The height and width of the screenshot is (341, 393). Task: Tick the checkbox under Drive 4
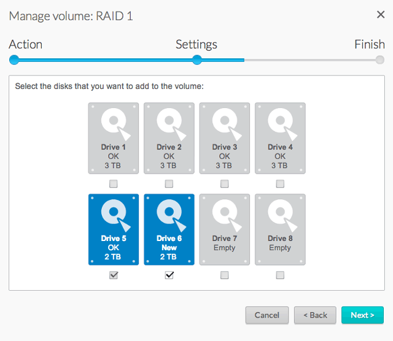coord(280,184)
